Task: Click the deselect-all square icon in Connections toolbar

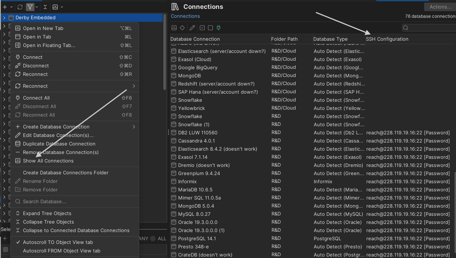Action: click(210, 27)
